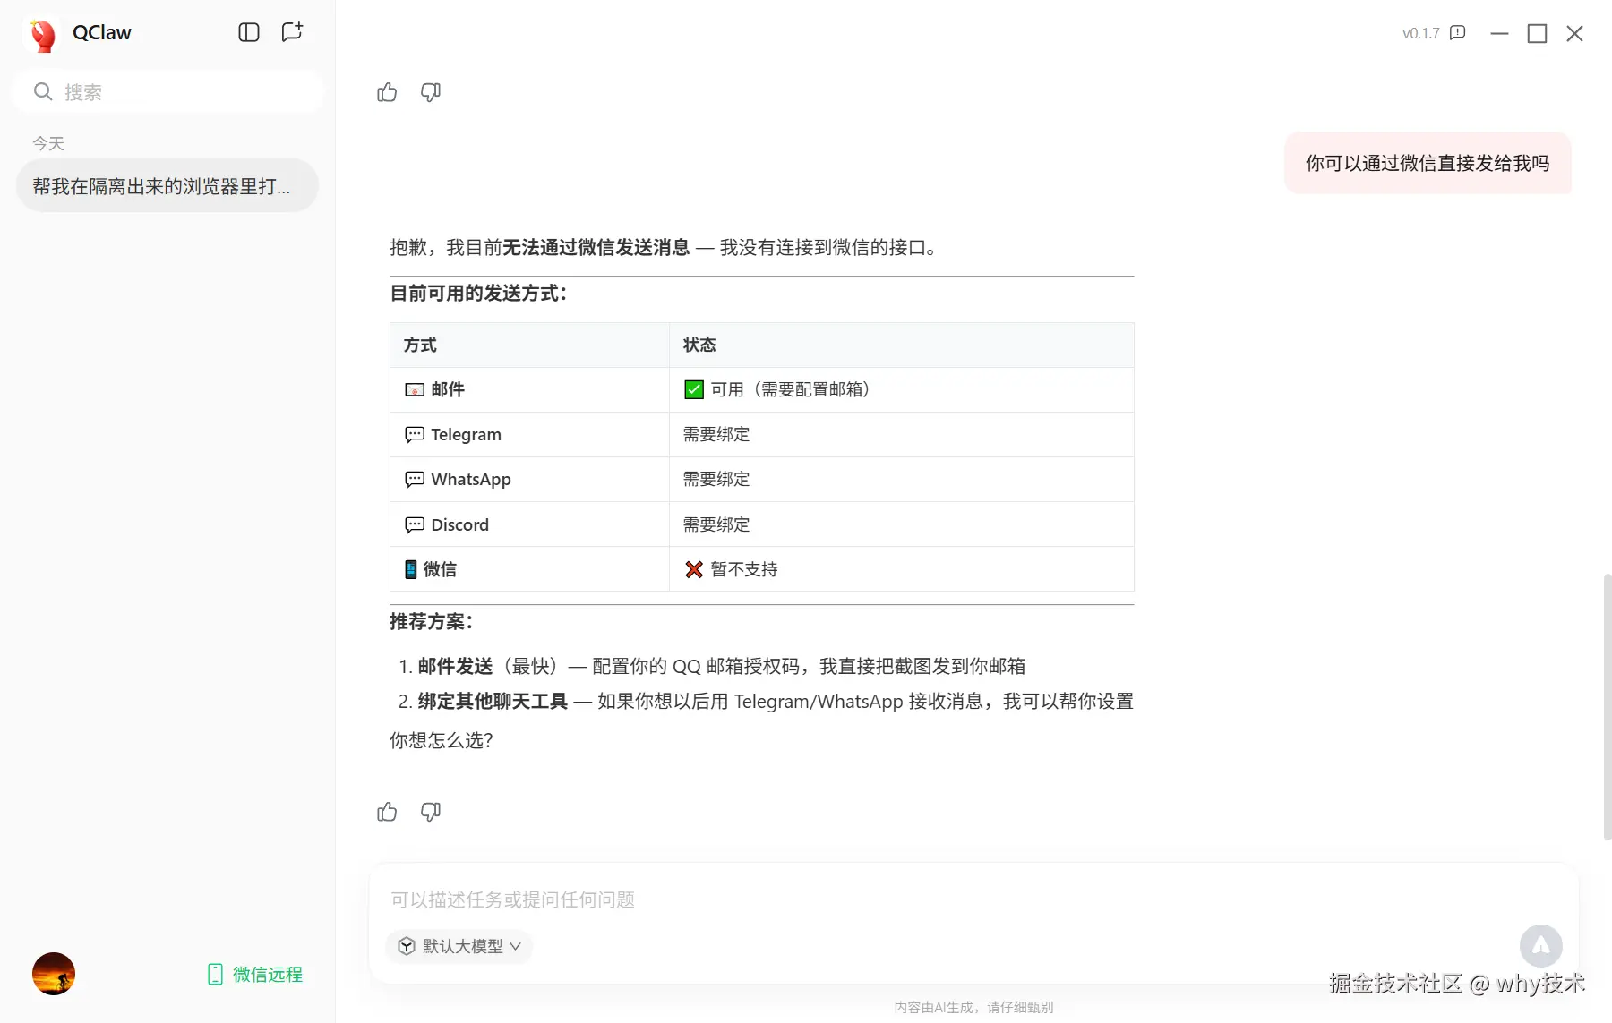Maximize the QClaw window
Image resolution: width=1612 pixels, height=1023 pixels.
coord(1537,33)
